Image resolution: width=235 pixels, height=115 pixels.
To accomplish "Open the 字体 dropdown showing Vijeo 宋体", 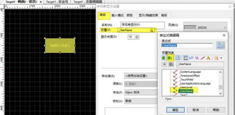I will tap(141, 93).
